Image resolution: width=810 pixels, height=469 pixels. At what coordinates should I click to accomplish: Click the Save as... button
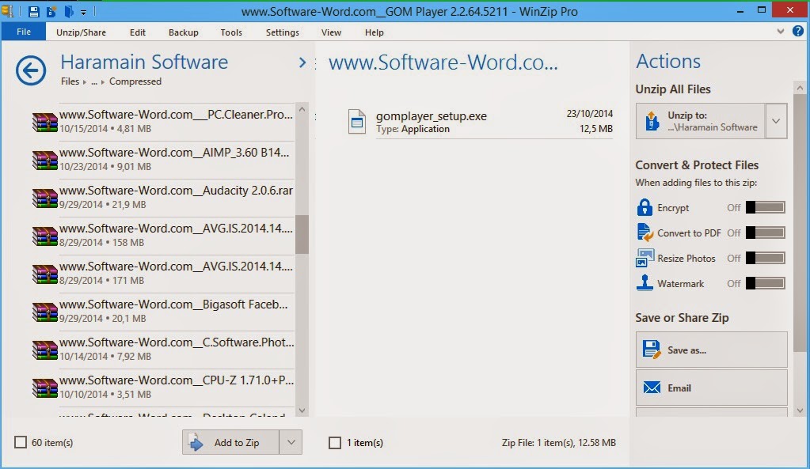711,350
